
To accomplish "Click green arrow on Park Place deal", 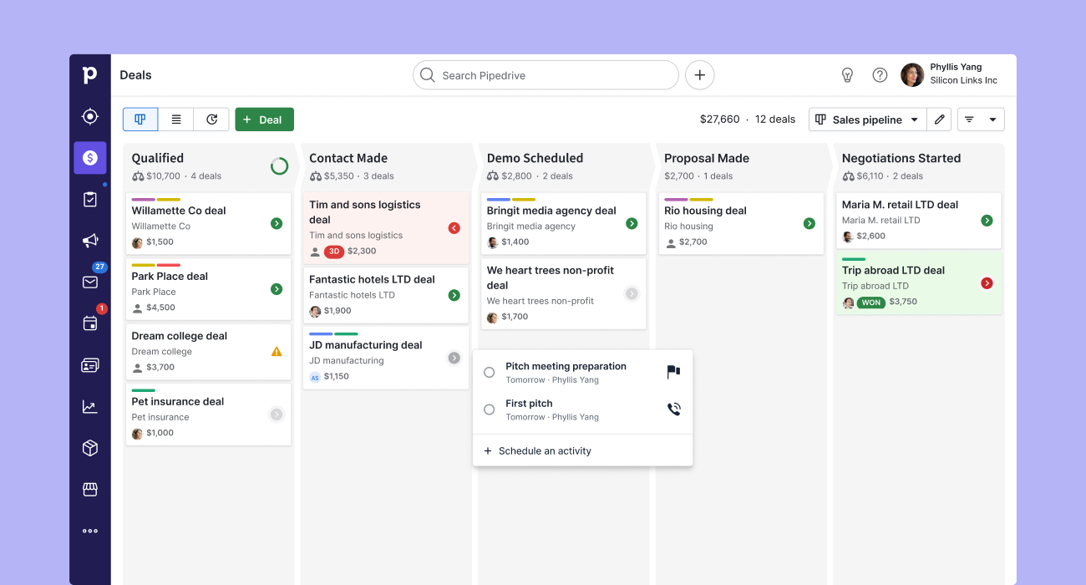I will 277,289.
